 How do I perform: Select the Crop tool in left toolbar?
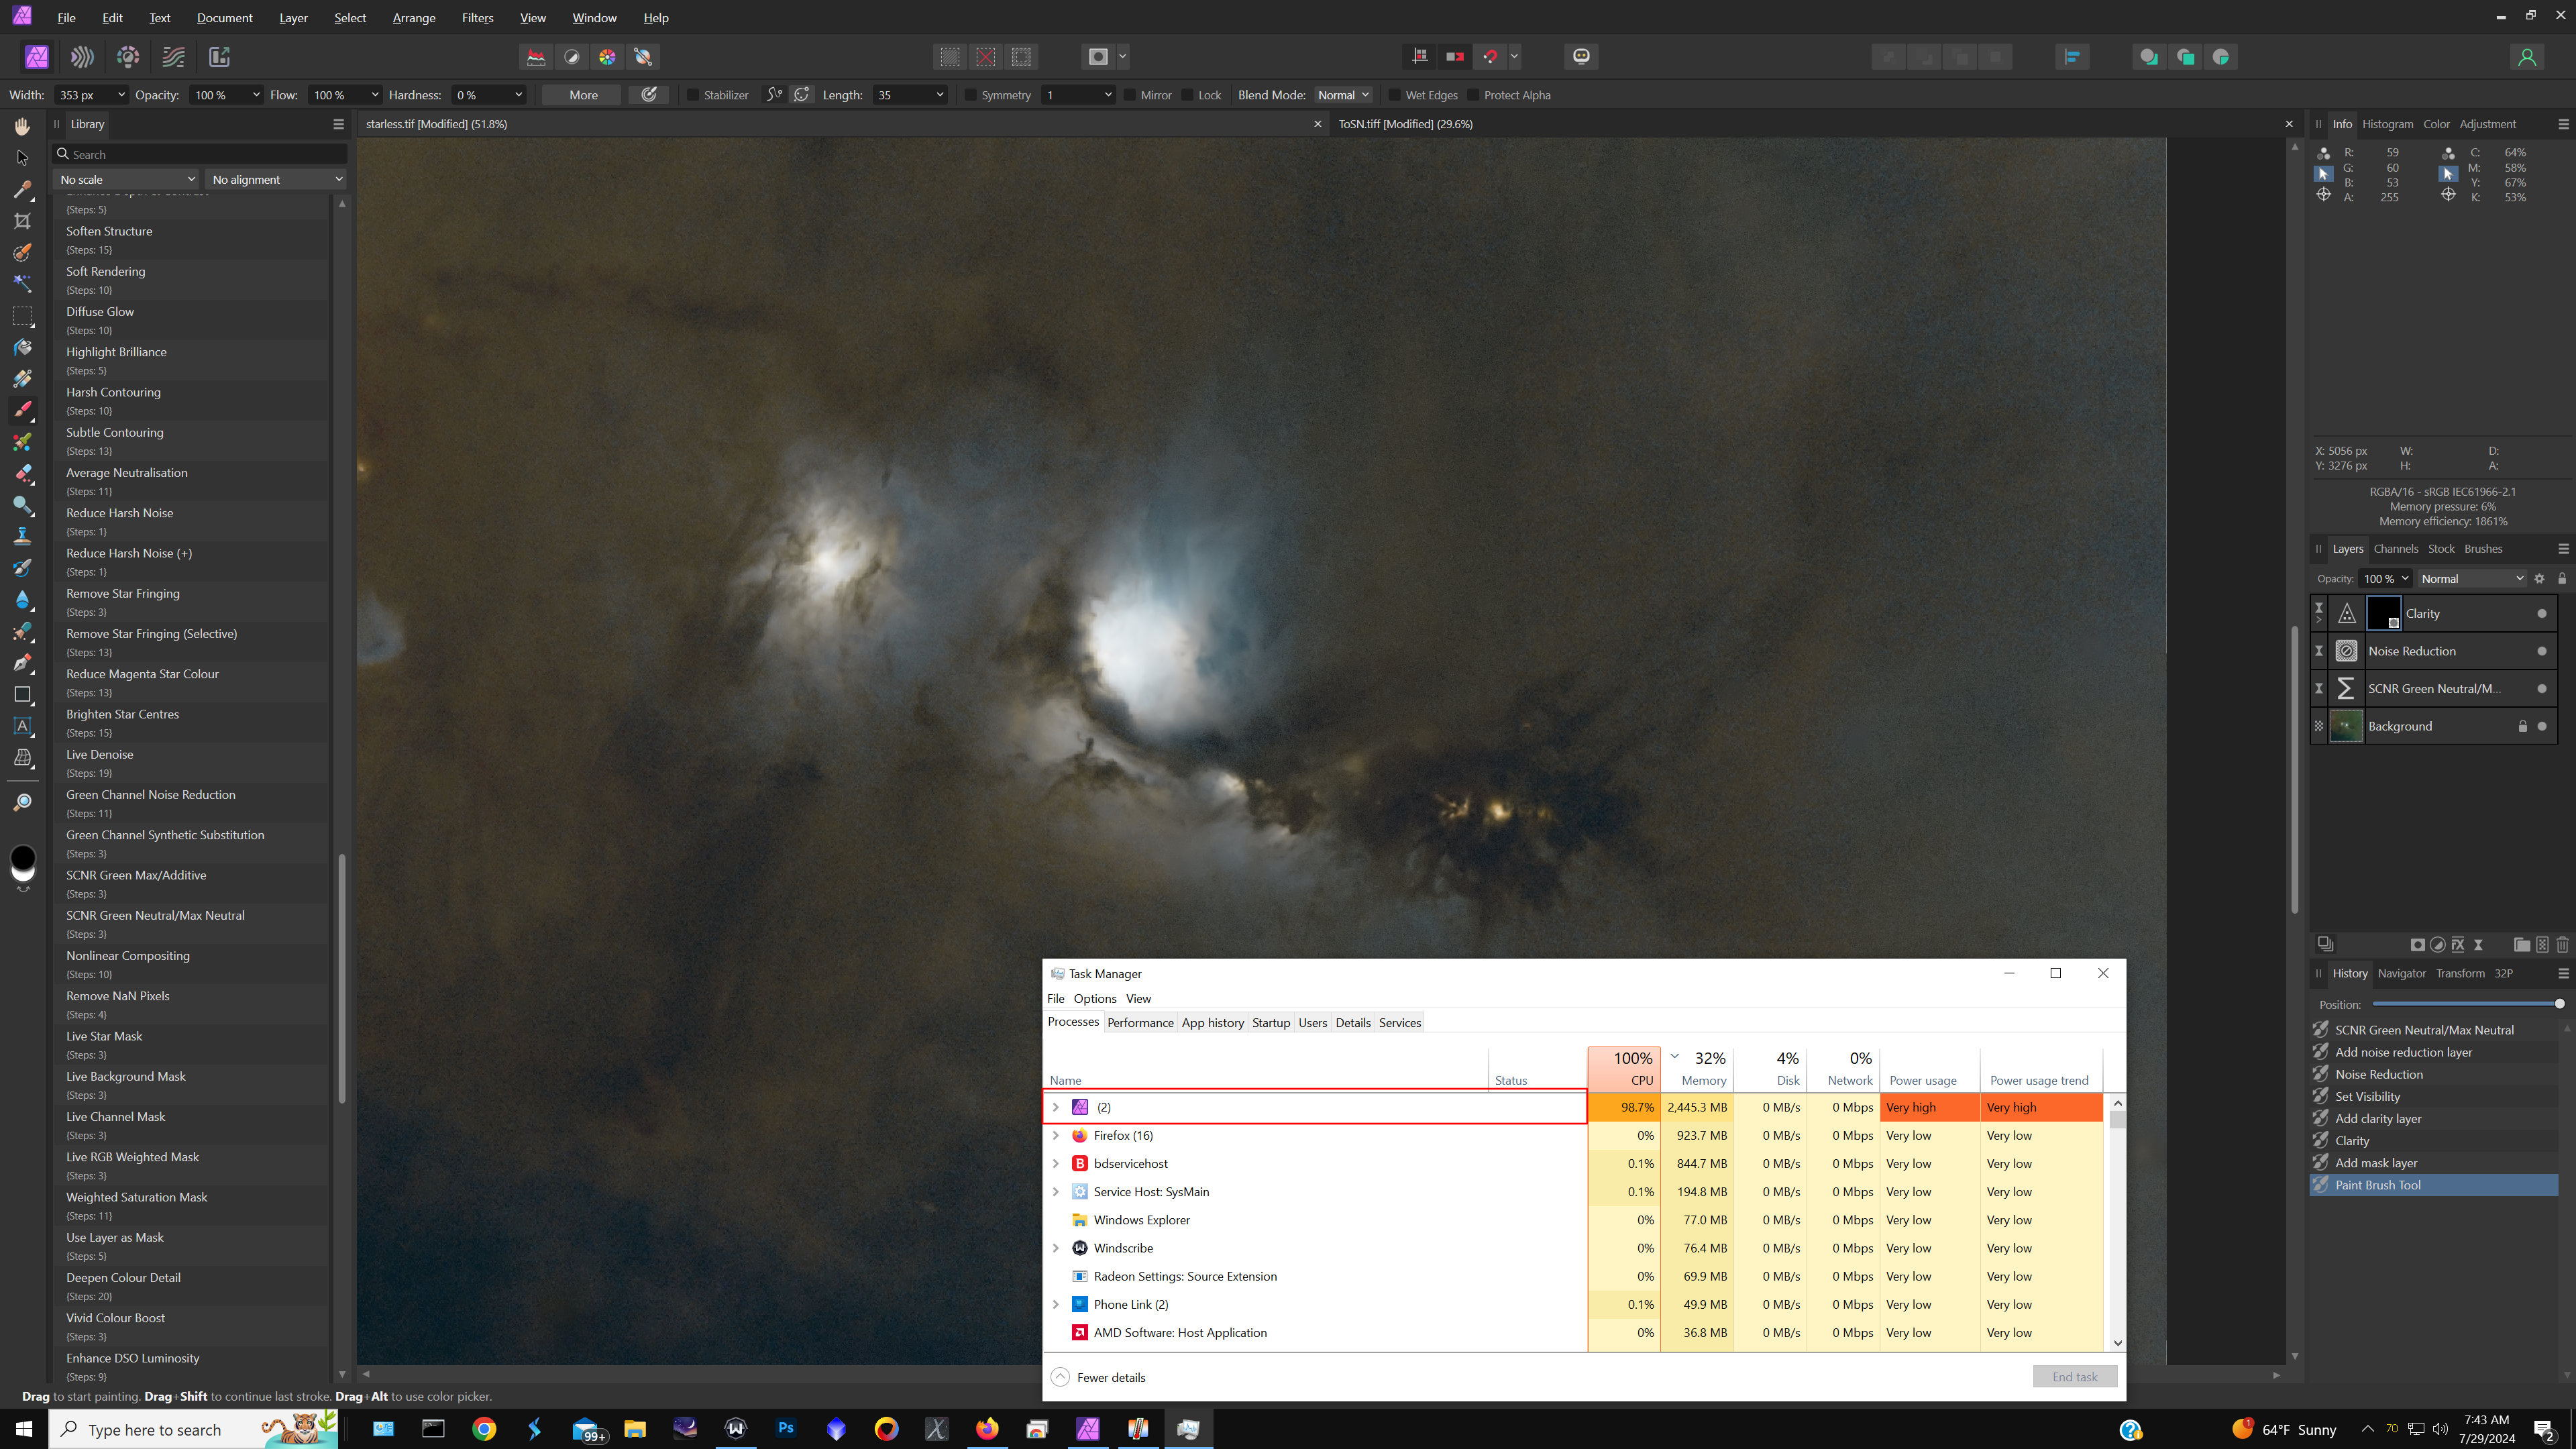tap(22, 221)
